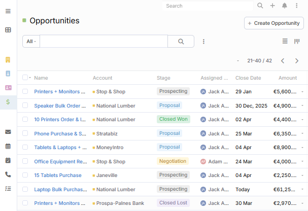Open Opportunities via the dollar sign icon
Viewport: 308px width, 211px height.
[8, 102]
